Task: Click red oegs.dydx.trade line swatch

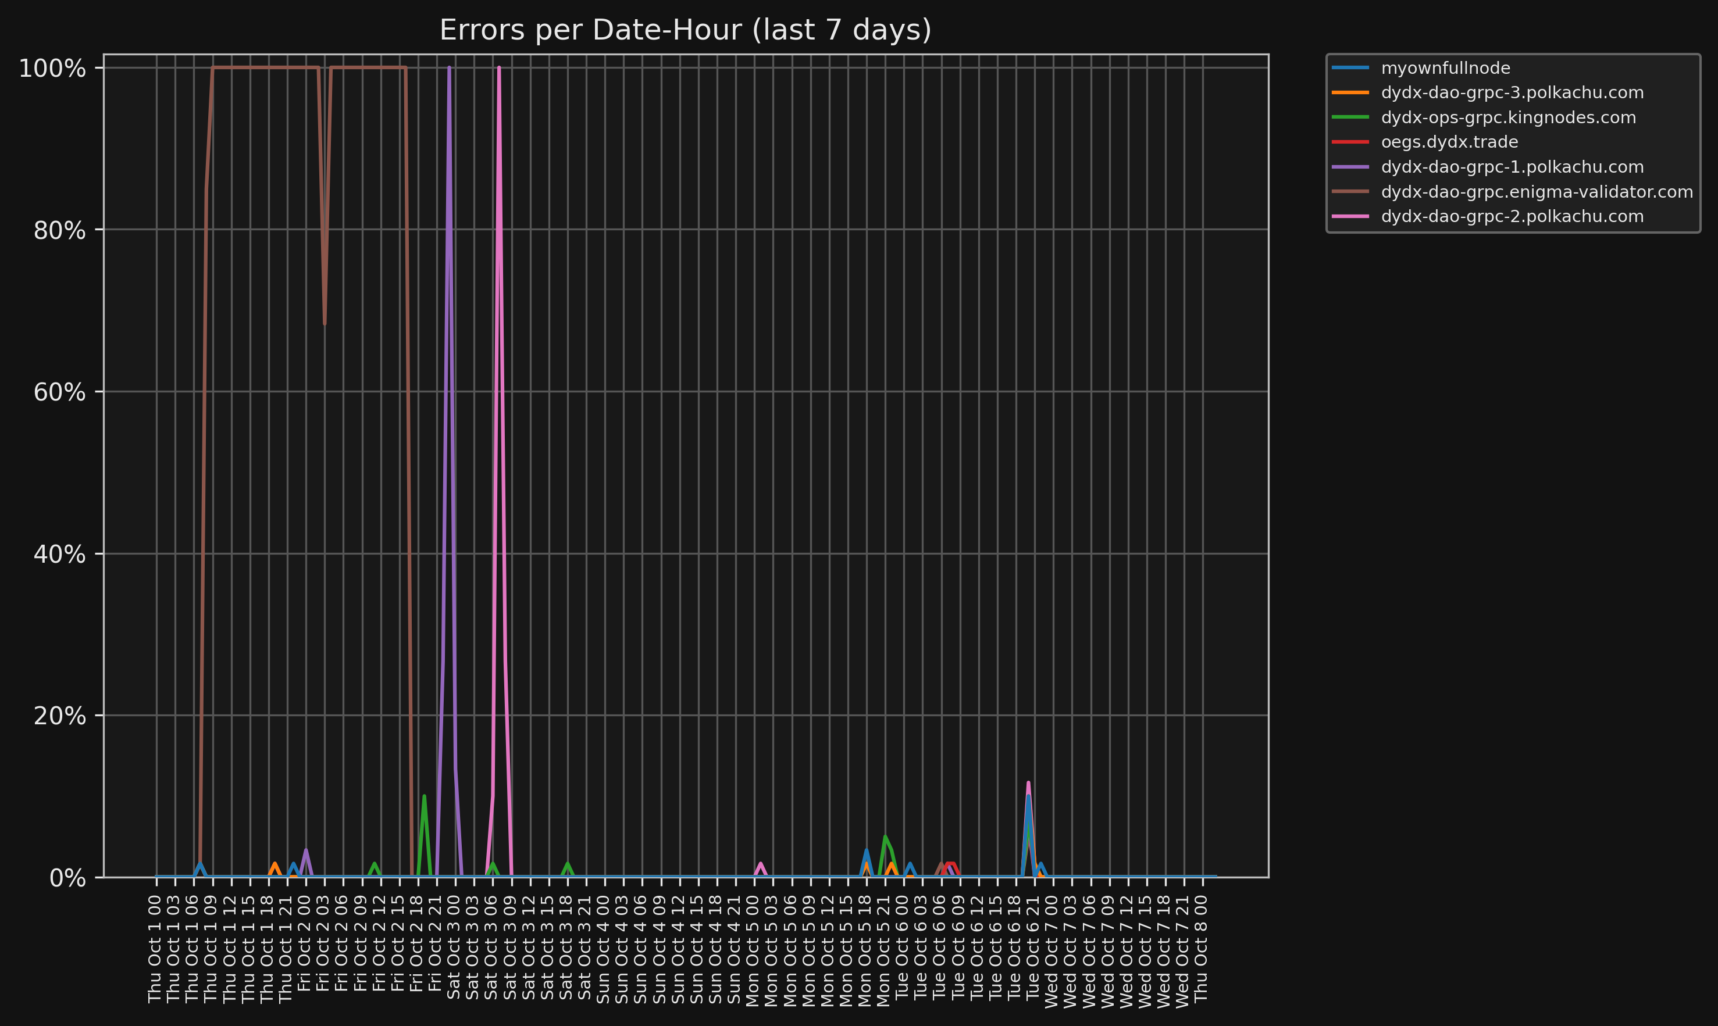Action: point(1350,142)
